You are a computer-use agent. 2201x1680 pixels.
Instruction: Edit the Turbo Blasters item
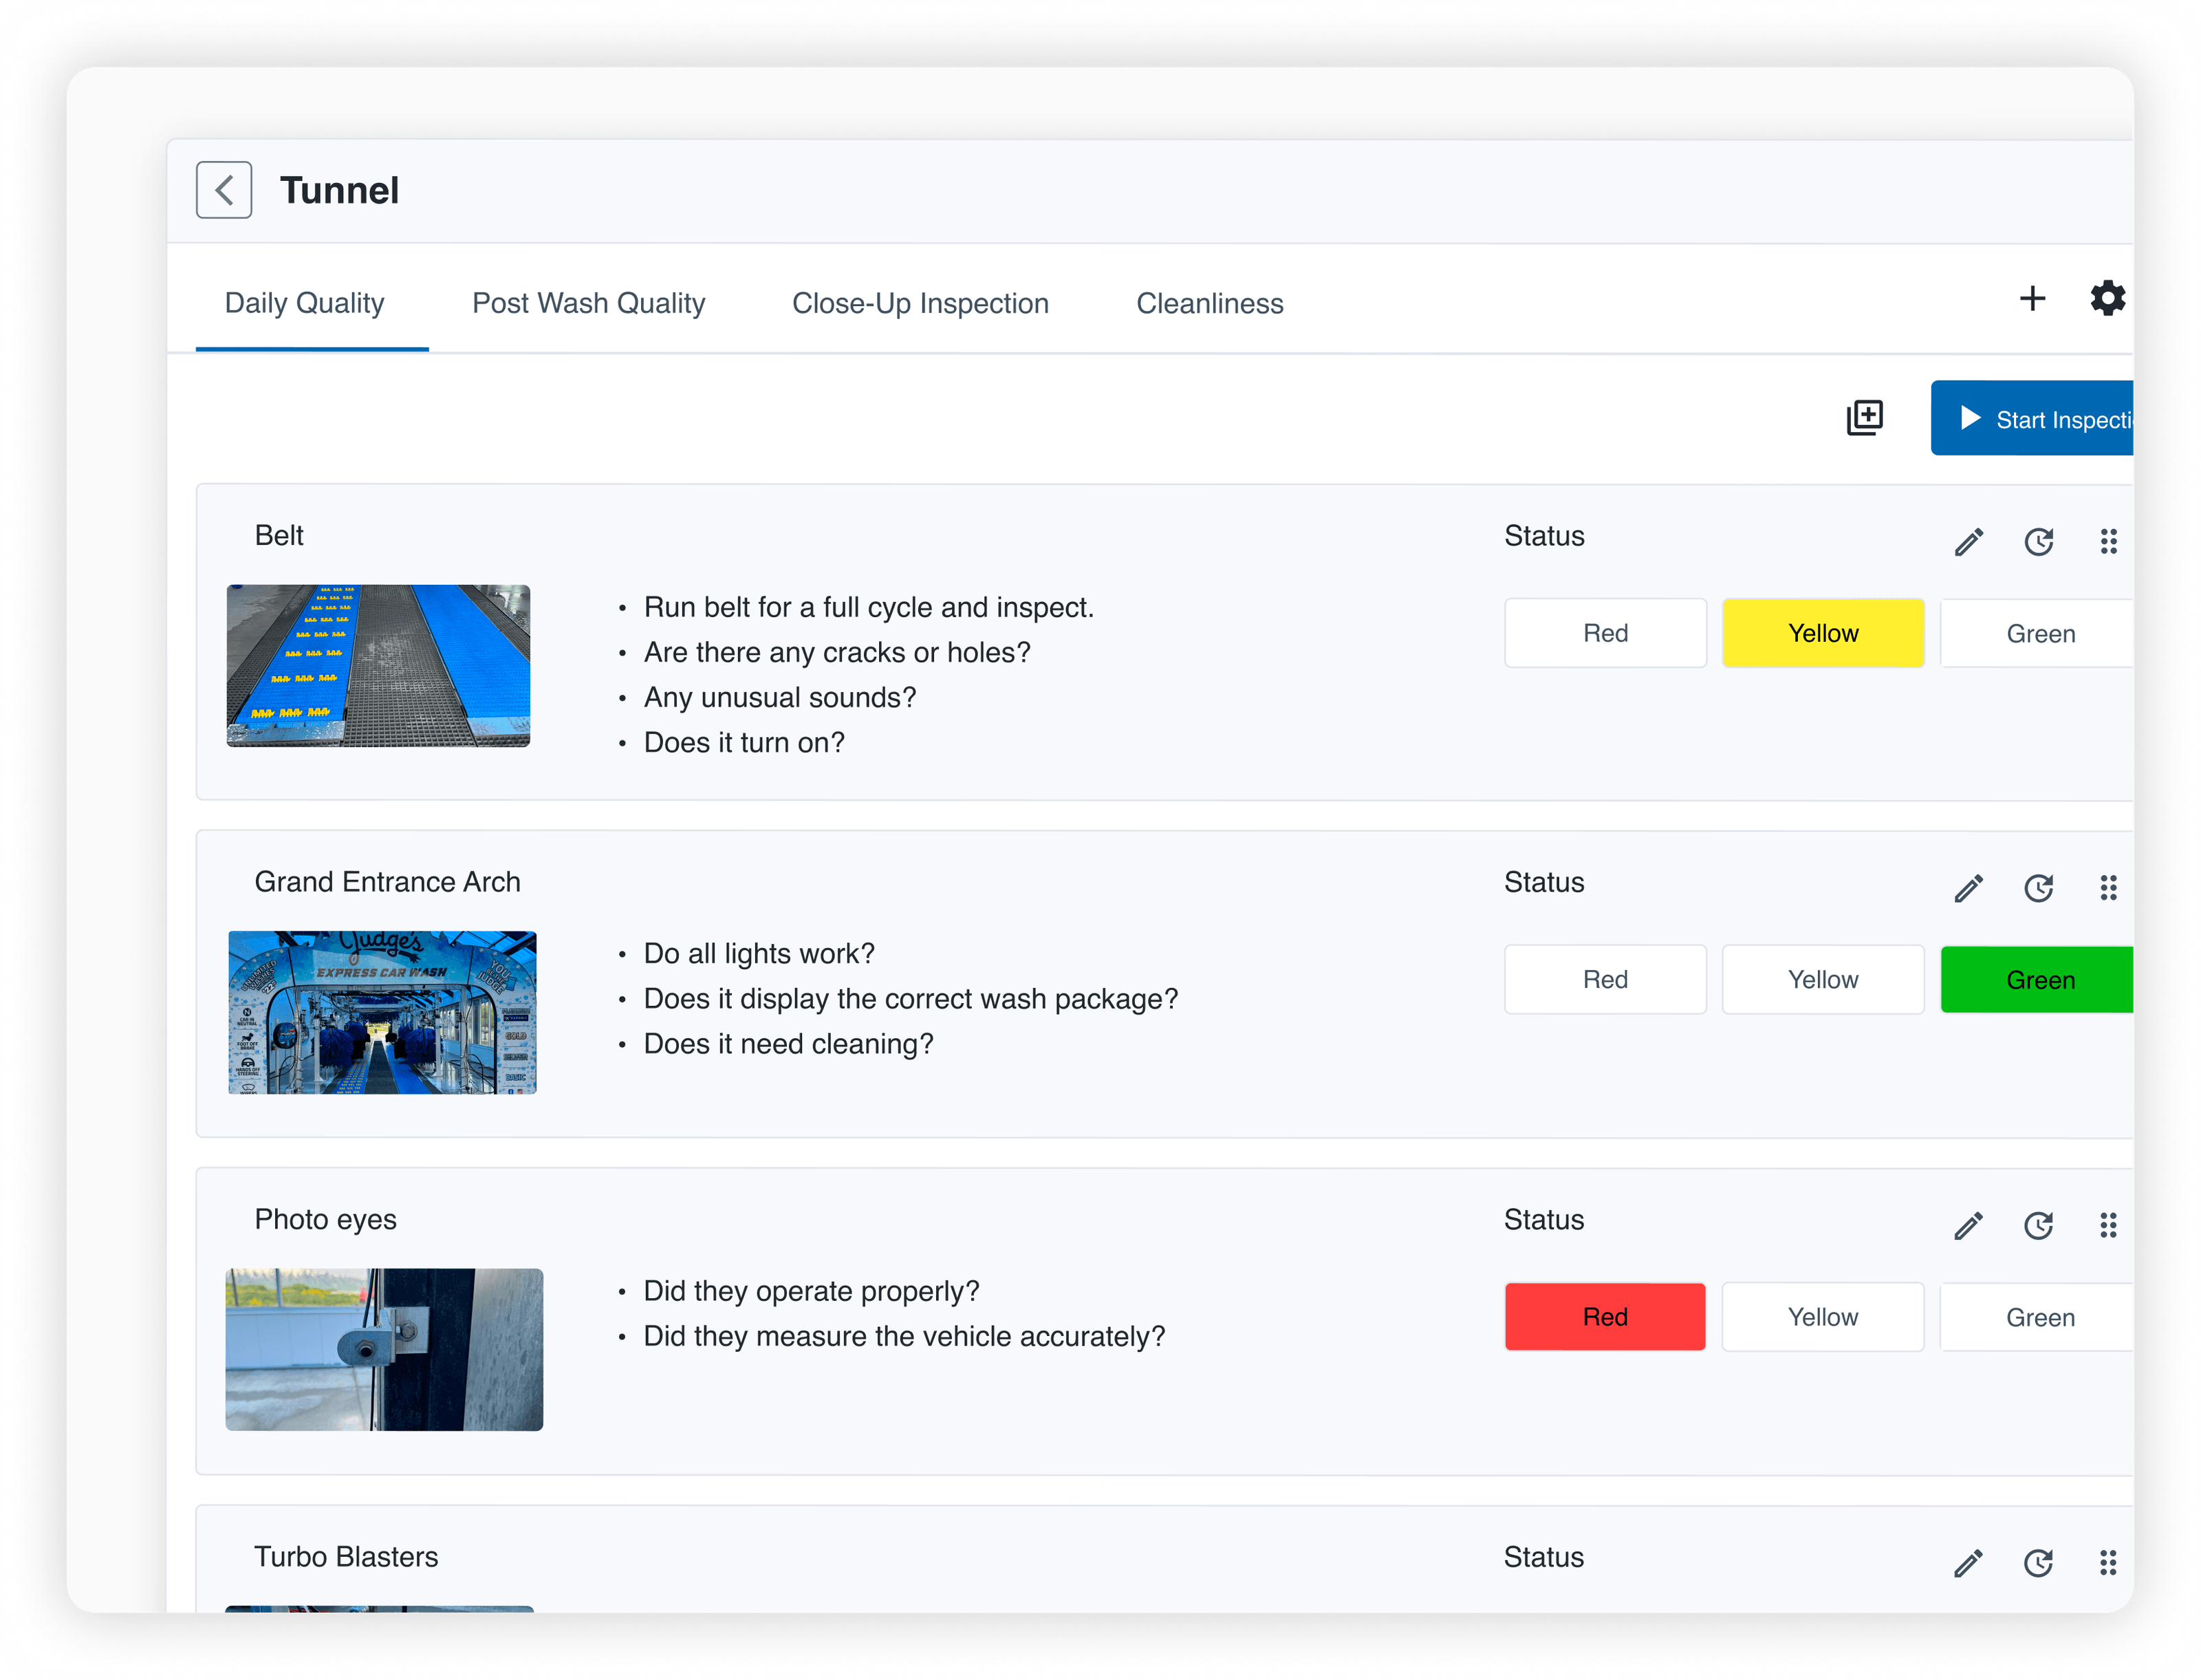(1968, 1562)
